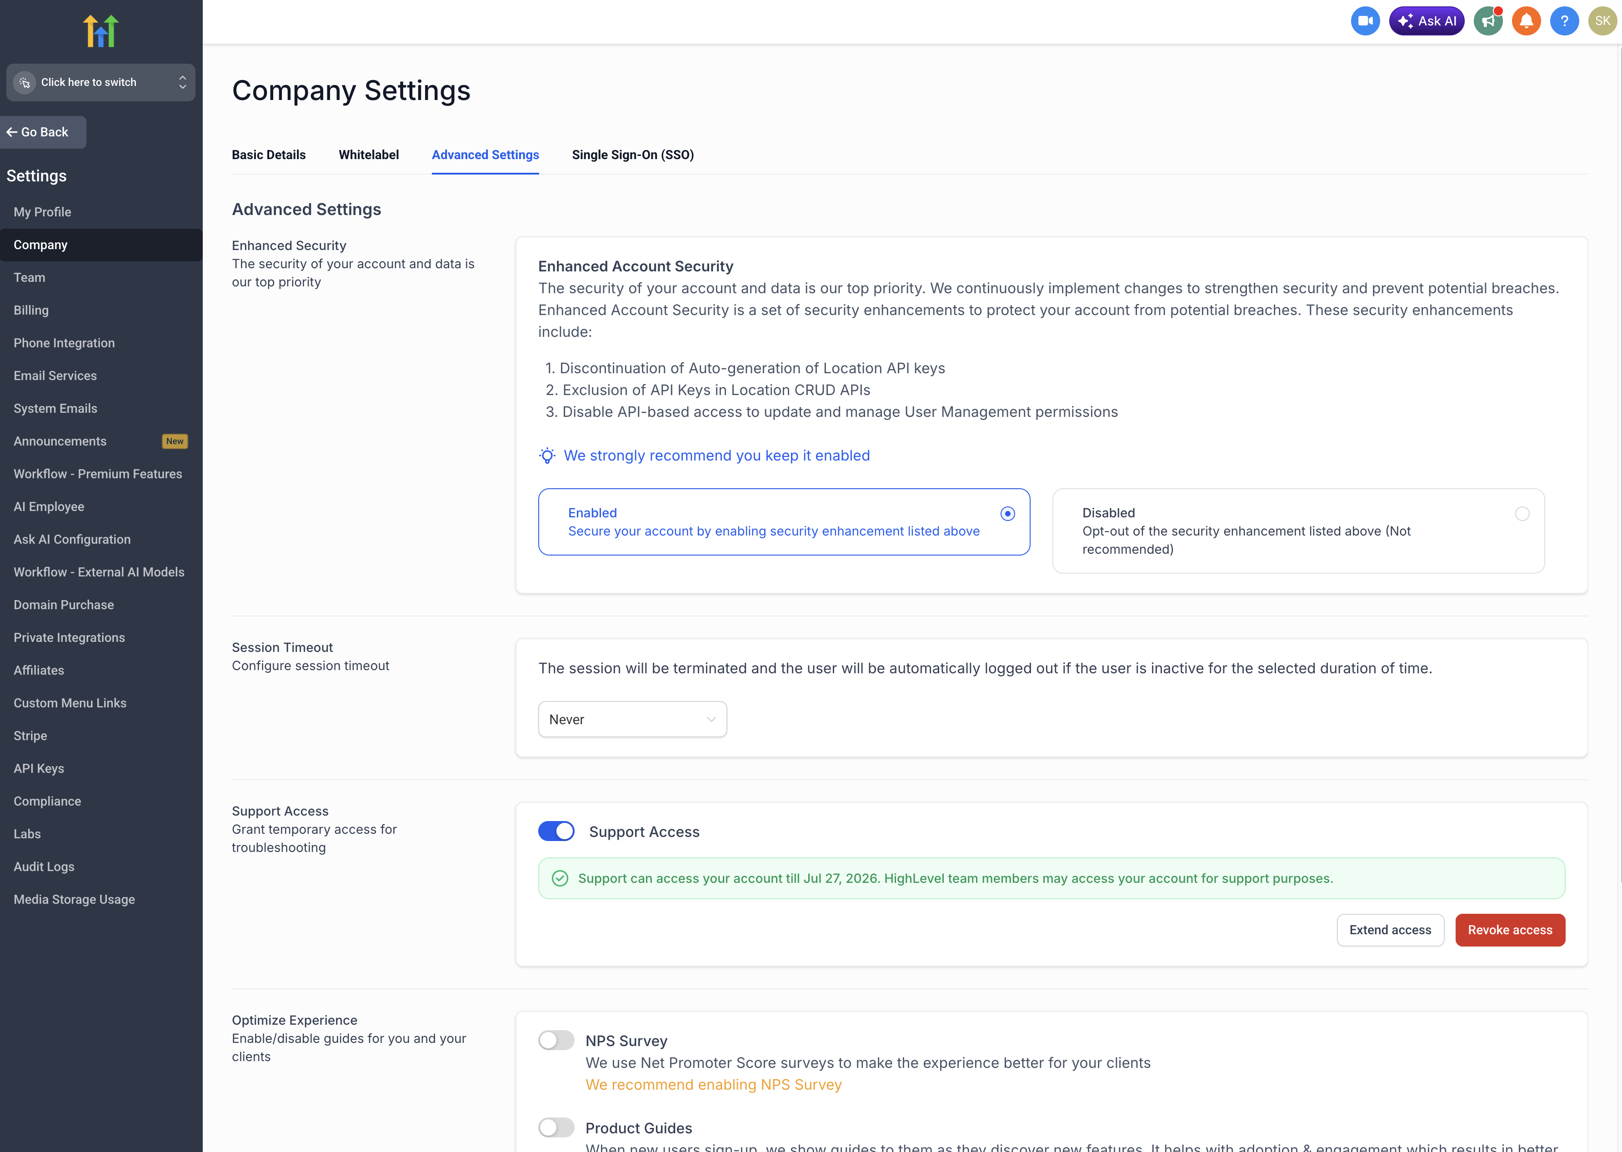
Task: Enable the NPS Survey toggle
Action: (556, 1040)
